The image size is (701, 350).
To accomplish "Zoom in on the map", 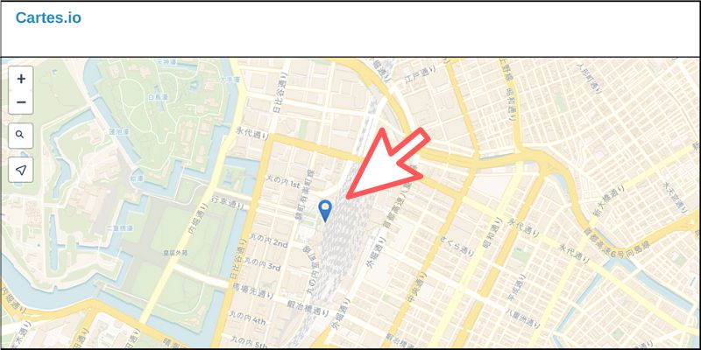I will click(x=21, y=79).
